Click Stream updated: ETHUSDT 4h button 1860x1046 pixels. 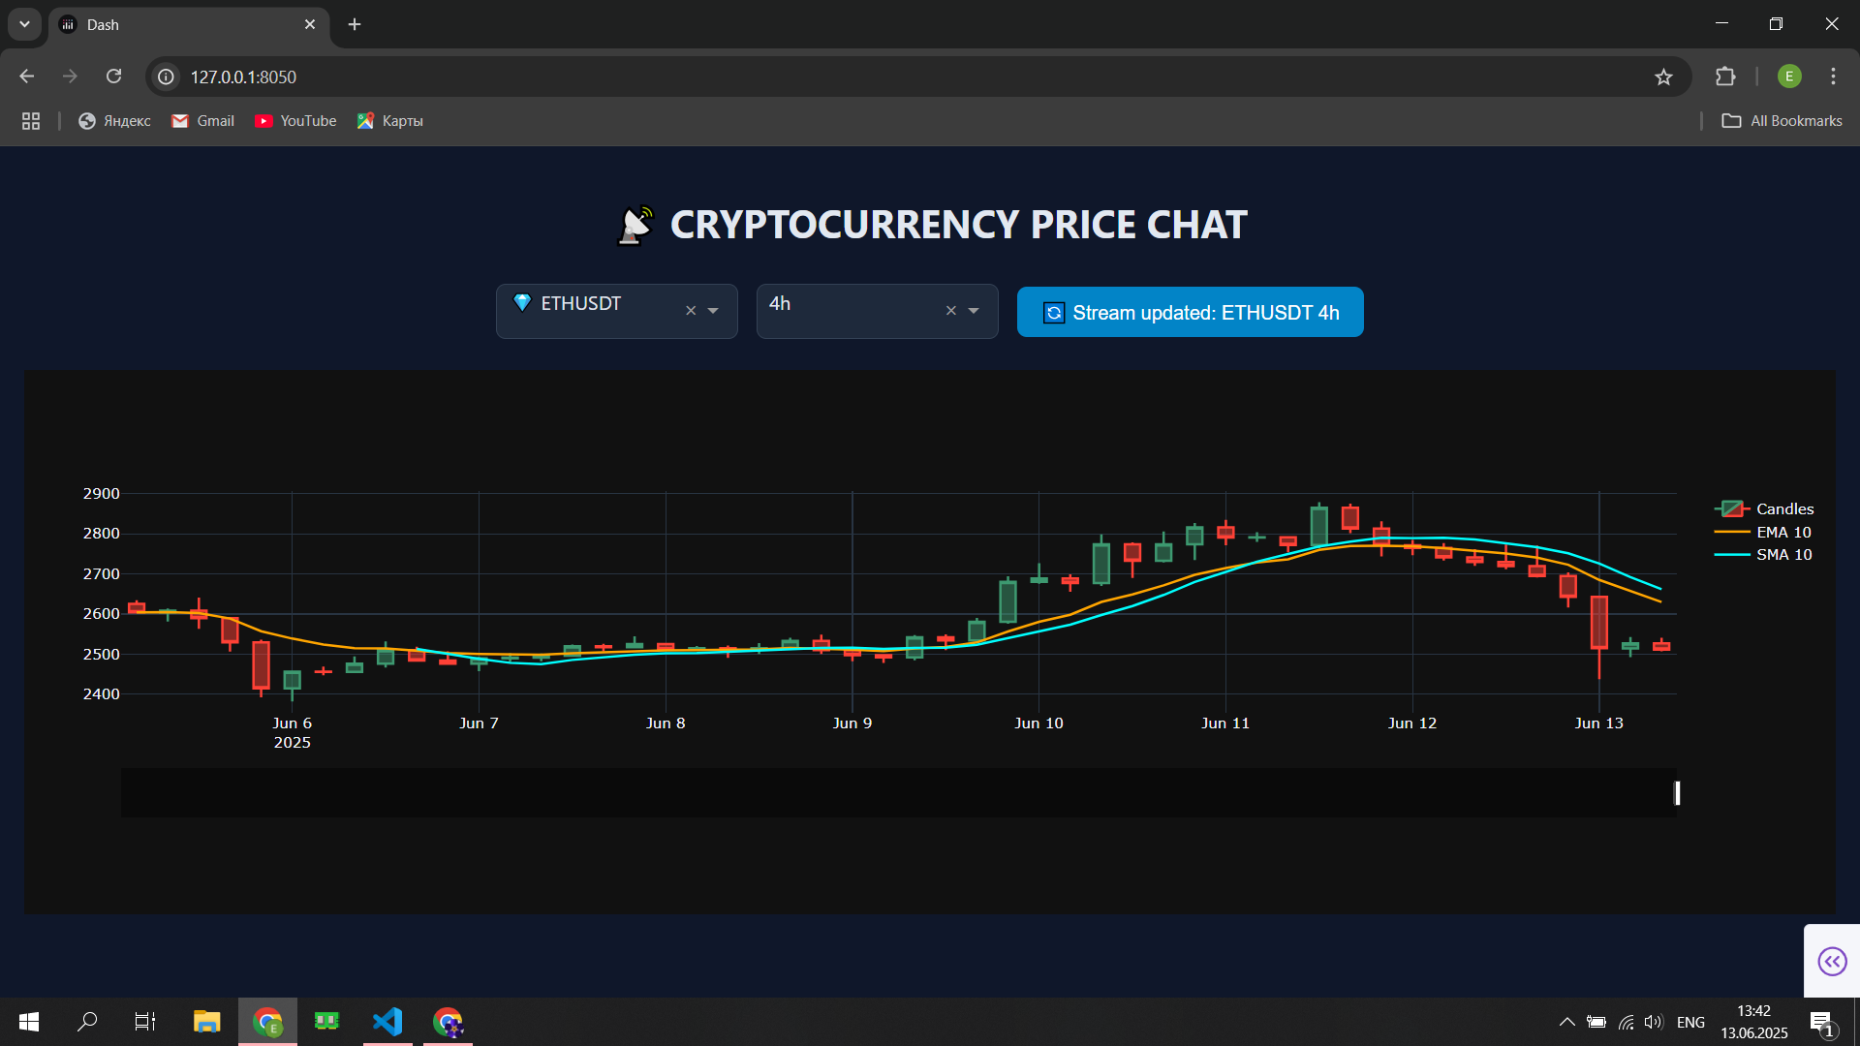point(1190,312)
